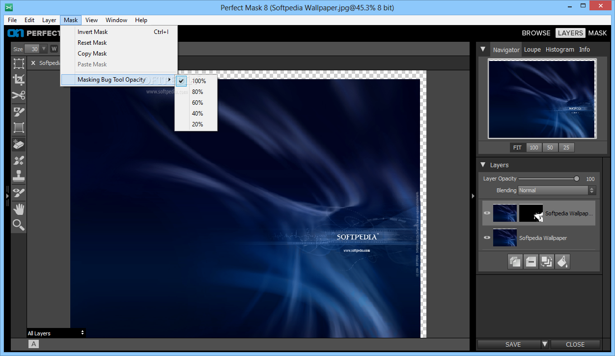
Task: Select the Crop tool
Action: (x=19, y=80)
